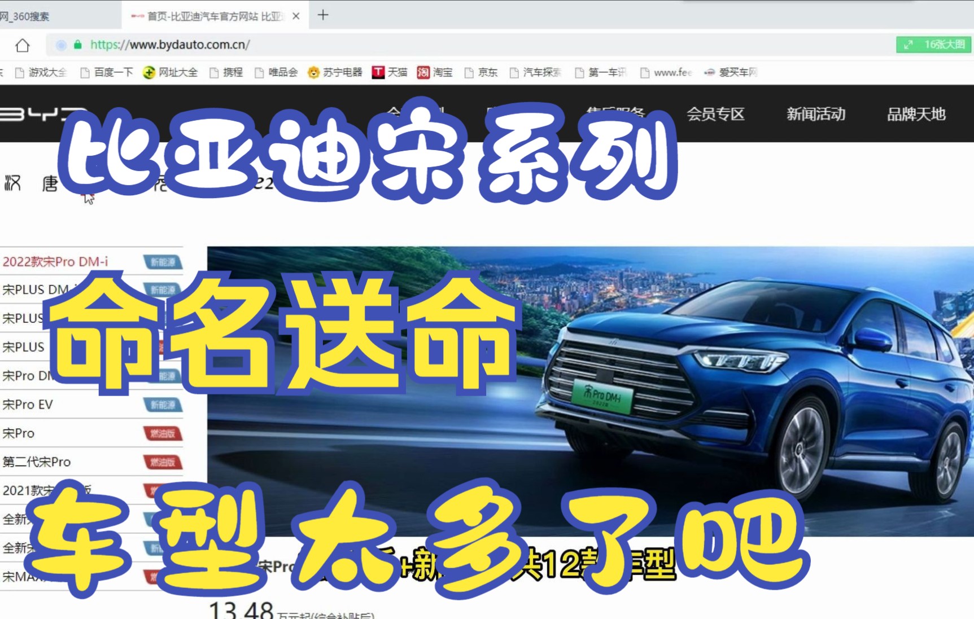Click the 13.48 万元起 price text
The height and width of the screenshot is (619, 974).
tap(291, 611)
